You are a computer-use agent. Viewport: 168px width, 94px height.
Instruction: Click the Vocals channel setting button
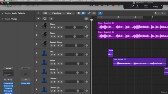pos(8,68)
